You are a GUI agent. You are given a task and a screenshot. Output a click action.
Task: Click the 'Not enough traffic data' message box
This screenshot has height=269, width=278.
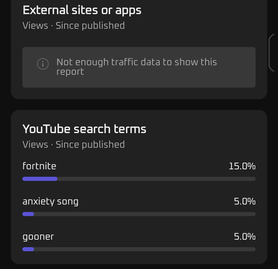[x=139, y=67]
